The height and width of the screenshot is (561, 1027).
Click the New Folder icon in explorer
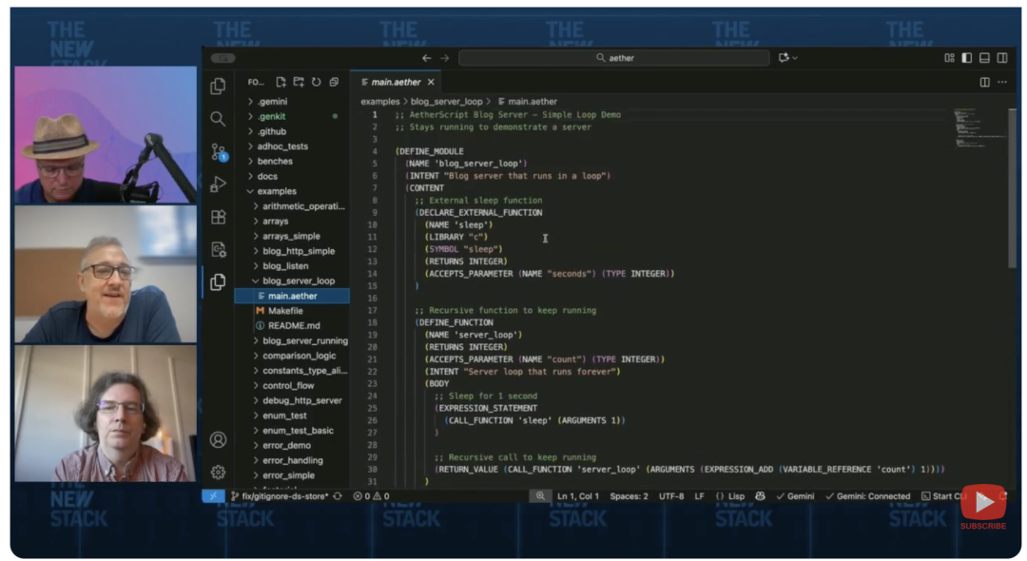click(299, 83)
